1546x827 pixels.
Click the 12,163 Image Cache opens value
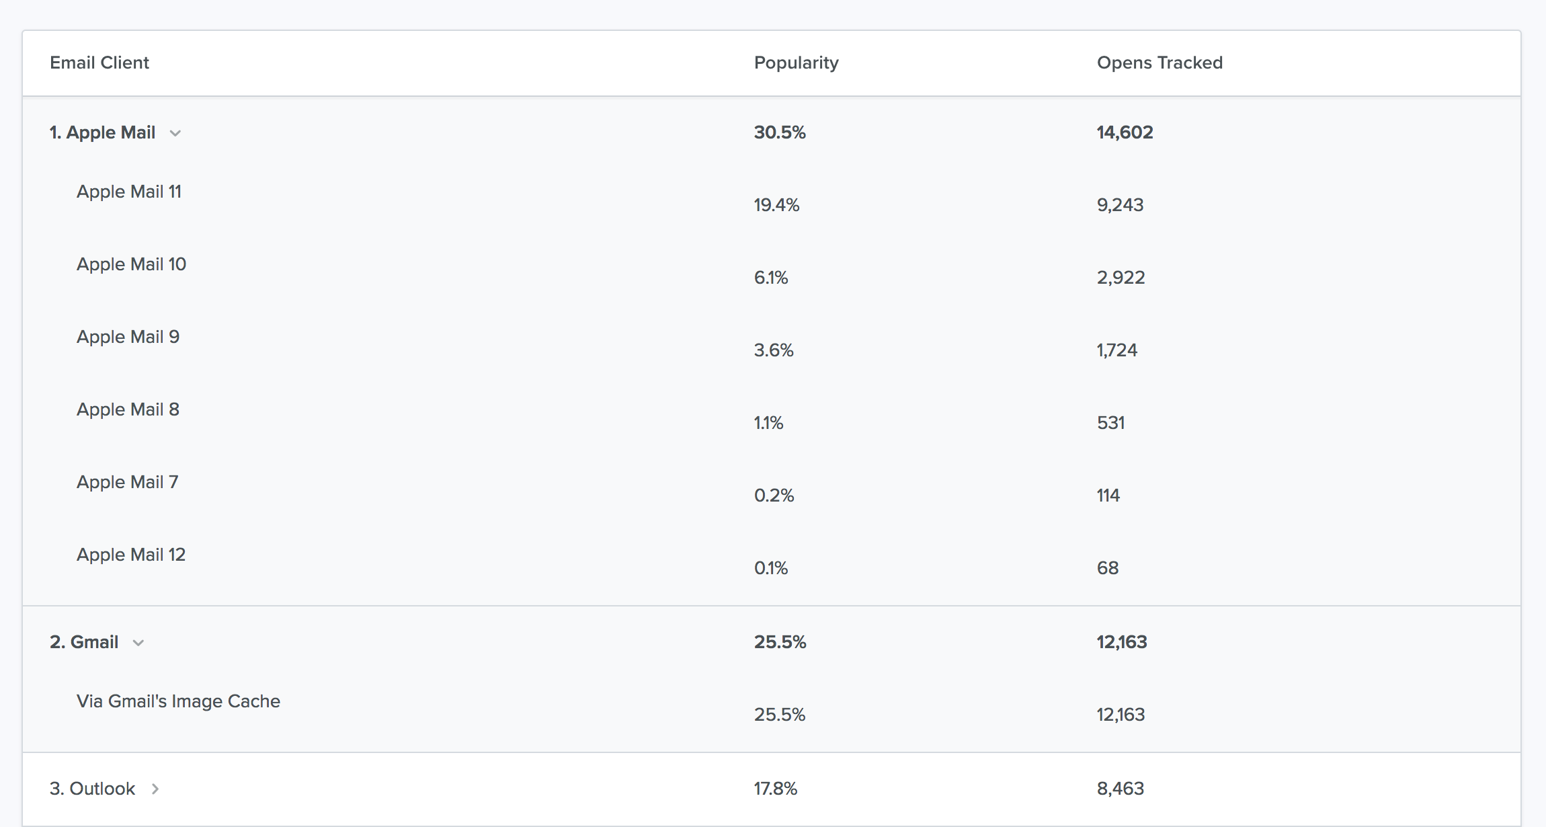(1121, 715)
